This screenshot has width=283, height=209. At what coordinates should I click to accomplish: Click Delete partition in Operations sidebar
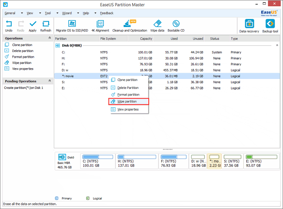[x=23, y=51]
